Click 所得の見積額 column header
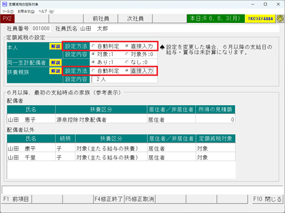 pyautogui.click(x=215, y=110)
